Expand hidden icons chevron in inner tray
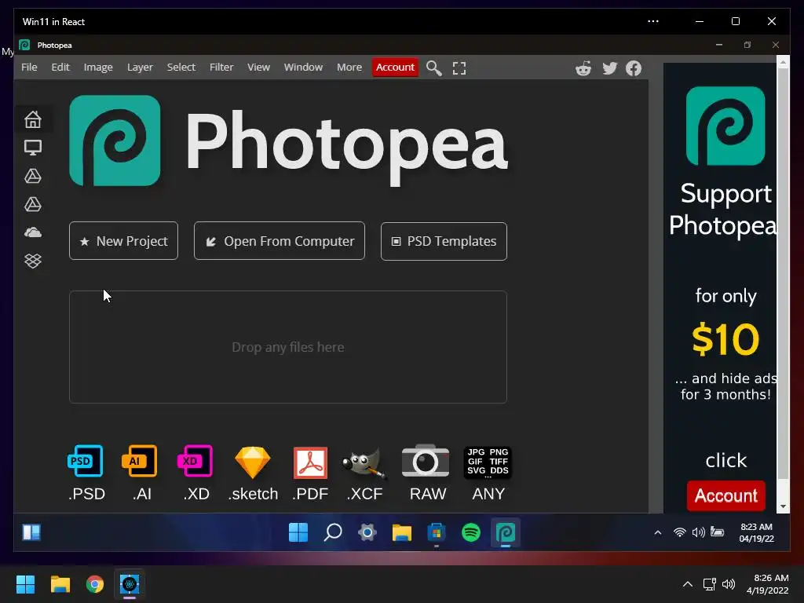 [x=657, y=532]
